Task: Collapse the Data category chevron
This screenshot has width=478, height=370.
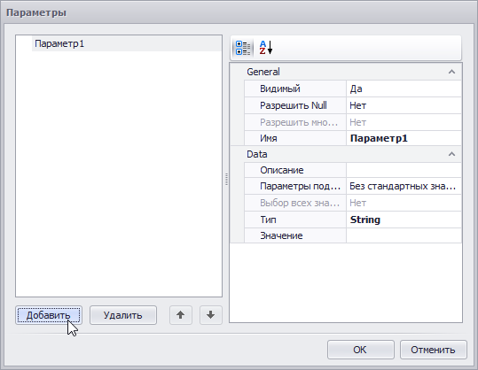Action: click(x=451, y=154)
